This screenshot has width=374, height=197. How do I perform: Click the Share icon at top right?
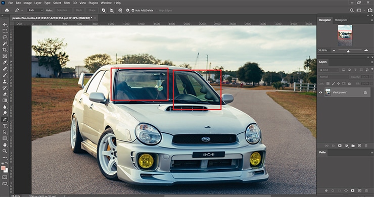pos(370,10)
